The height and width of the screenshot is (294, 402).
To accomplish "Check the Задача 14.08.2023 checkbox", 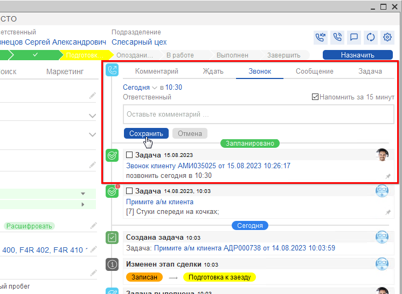I will 129,191.
